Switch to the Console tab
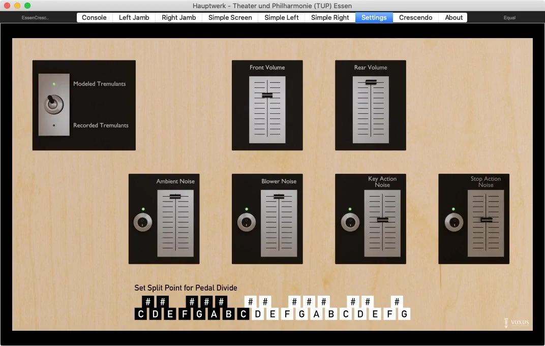 point(94,17)
